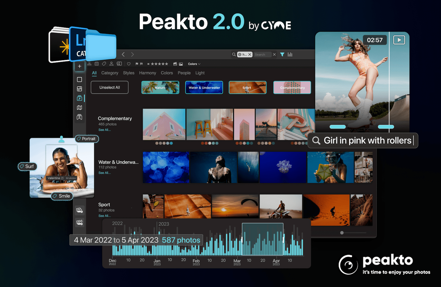The image size is (441, 287).
Task: Click the Portrait tag label
Action: coord(87,139)
